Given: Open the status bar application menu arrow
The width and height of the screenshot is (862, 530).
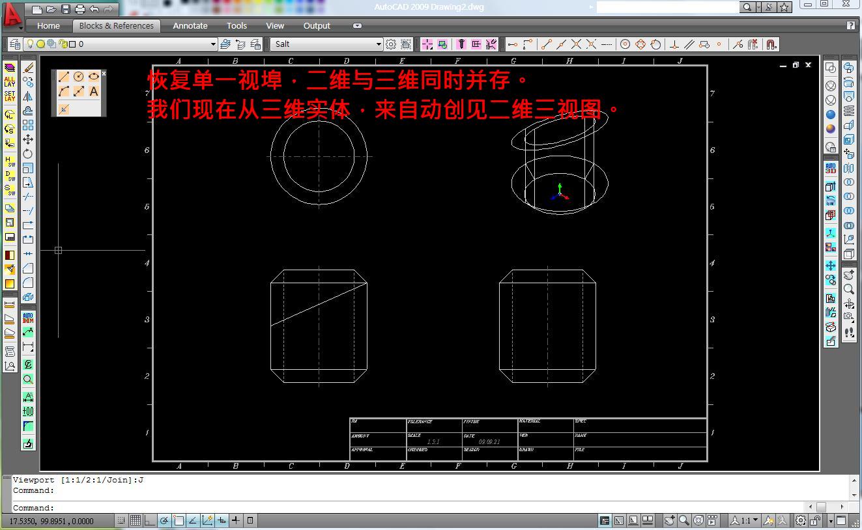Looking at the screenshot, I should [x=831, y=520].
